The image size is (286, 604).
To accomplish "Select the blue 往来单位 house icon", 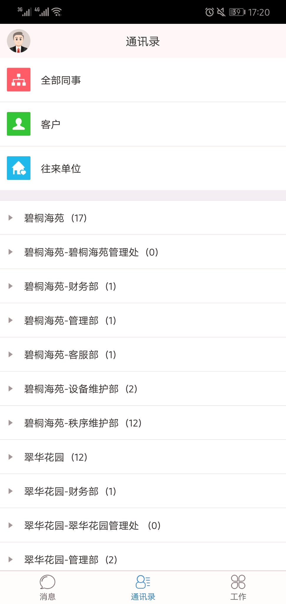I will tap(19, 169).
